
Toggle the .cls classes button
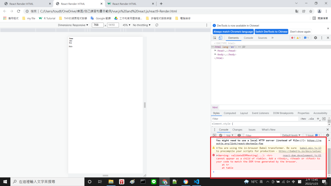point(311,119)
